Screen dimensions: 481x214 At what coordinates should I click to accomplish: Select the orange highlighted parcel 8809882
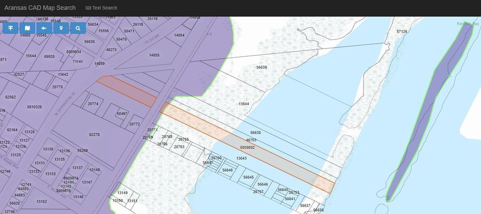coord(247,148)
